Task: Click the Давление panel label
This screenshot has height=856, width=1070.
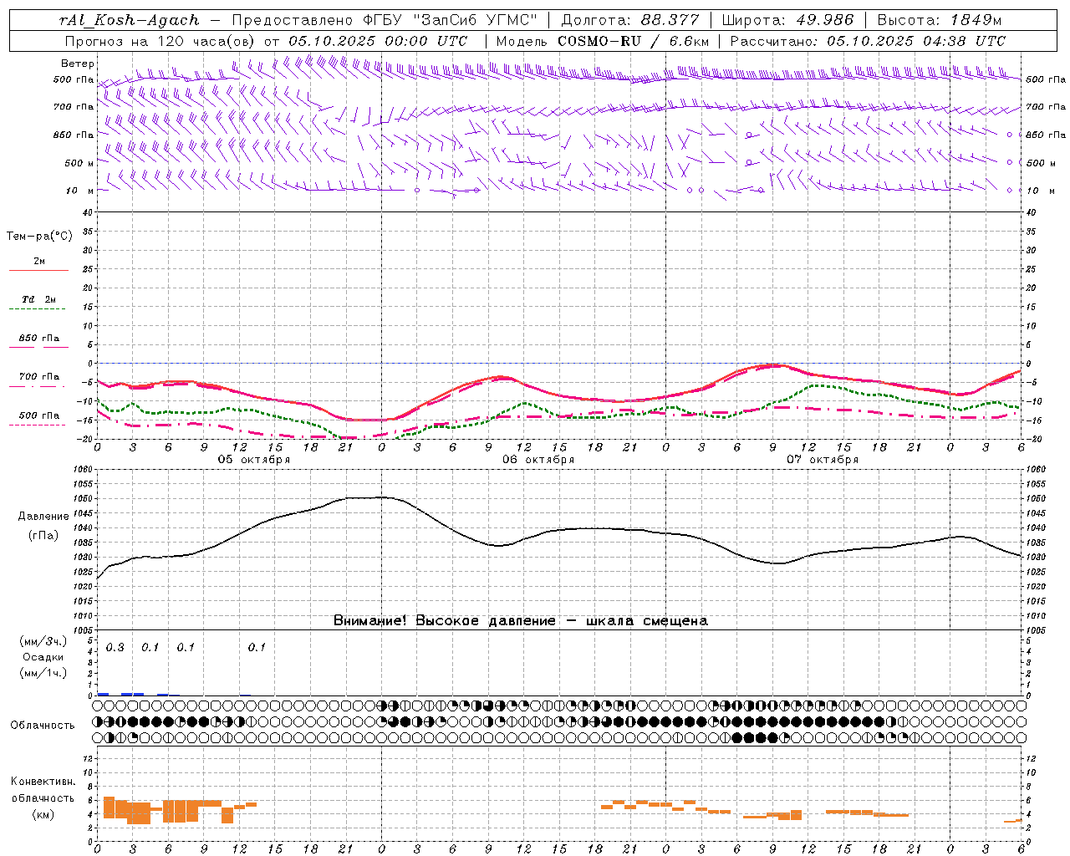Action: pyautogui.click(x=43, y=517)
